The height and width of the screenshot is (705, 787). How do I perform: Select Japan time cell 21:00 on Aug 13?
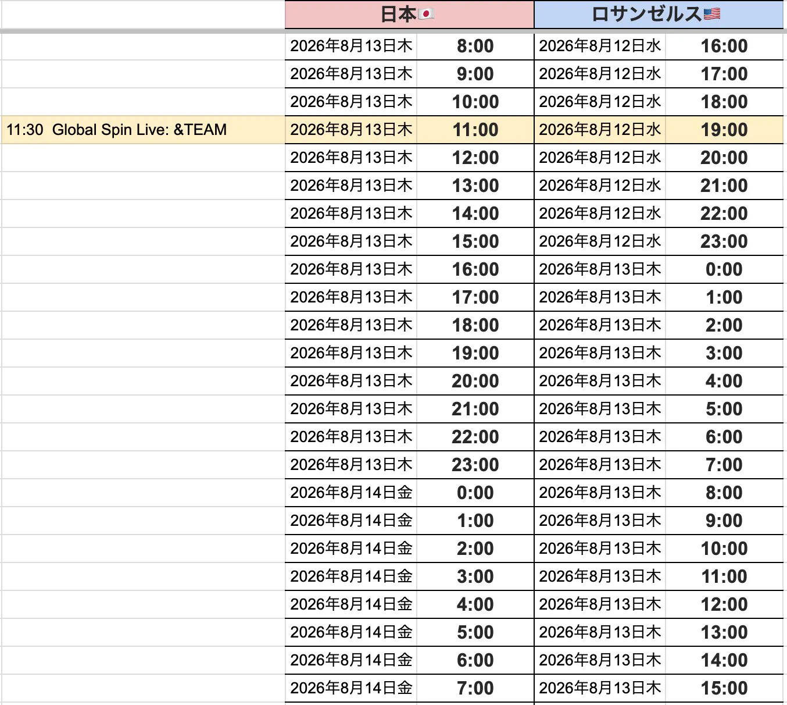click(x=475, y=409)
